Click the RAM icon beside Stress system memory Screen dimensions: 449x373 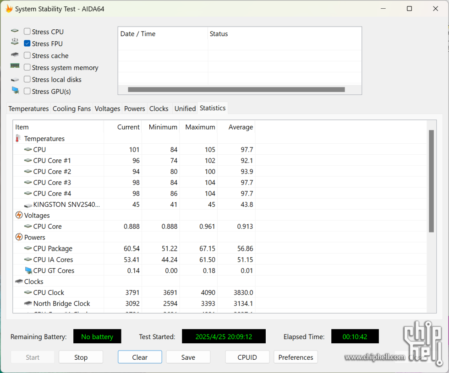click(15, 66)
